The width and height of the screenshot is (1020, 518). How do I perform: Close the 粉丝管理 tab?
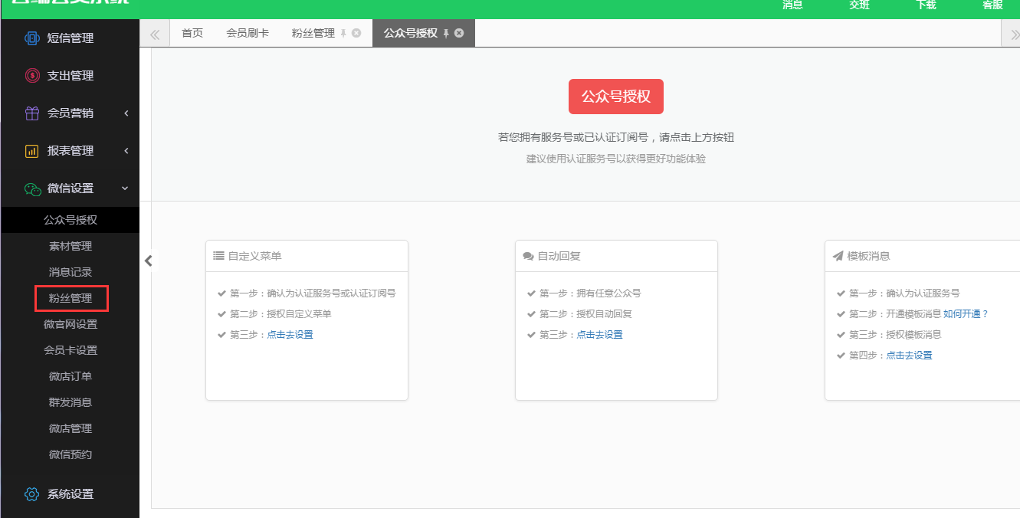(x=356, y=33)
